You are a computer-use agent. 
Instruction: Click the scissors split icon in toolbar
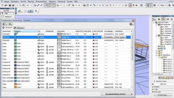pyautogui.click(x=107, y=5)
